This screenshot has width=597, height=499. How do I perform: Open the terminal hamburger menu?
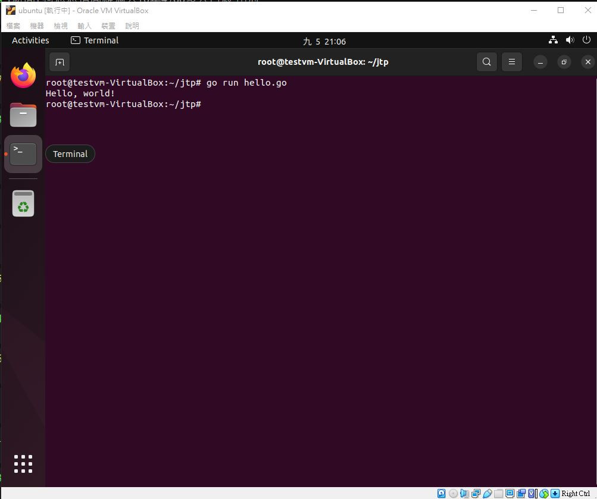coord(512,62)
